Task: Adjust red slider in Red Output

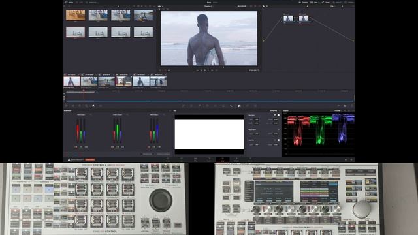Action: pyautogui.click(x=78, y=131)
